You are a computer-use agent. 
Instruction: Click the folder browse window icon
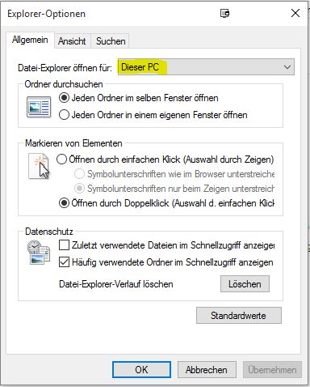[39, 107]
